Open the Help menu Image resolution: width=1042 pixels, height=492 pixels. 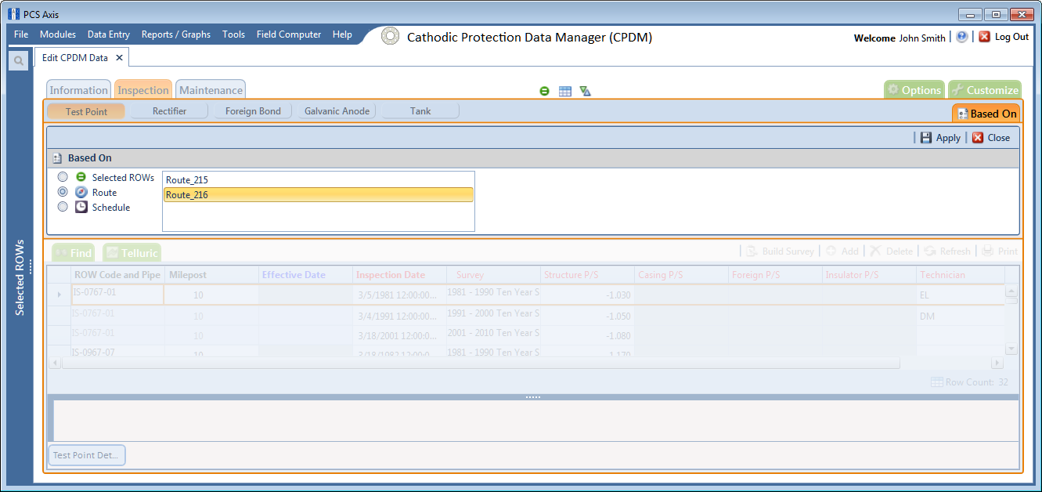pyautogui.click(x=342, y=34)
